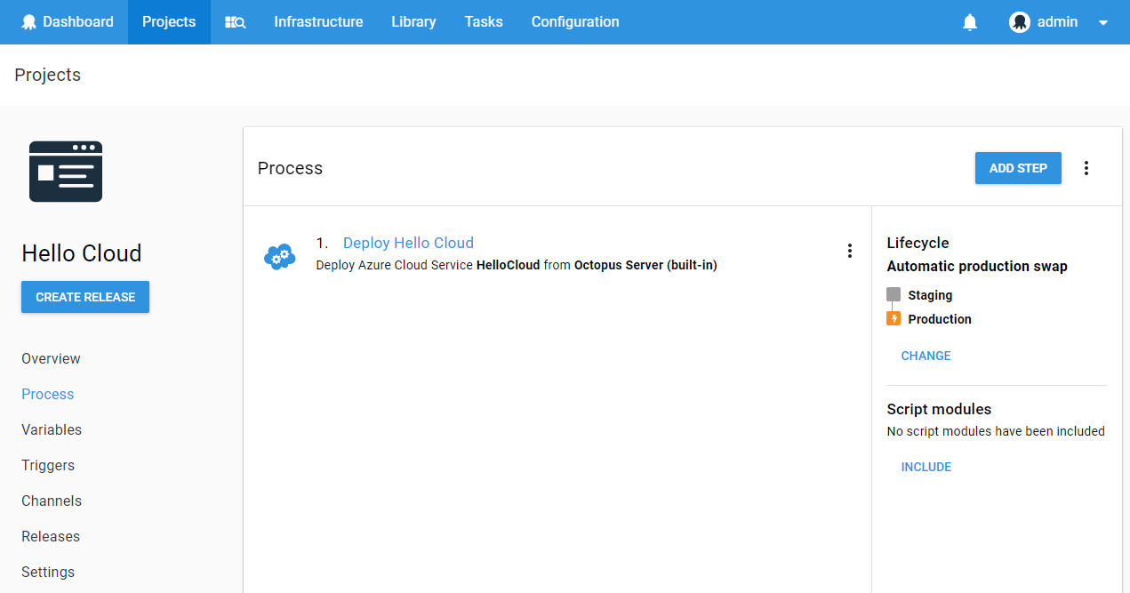Click the admin user avatar icon

1019,22
